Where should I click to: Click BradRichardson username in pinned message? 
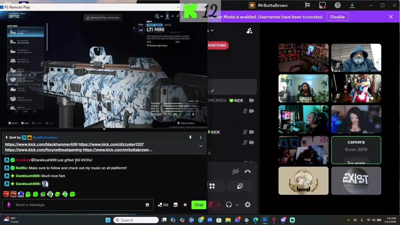[45, 137]
